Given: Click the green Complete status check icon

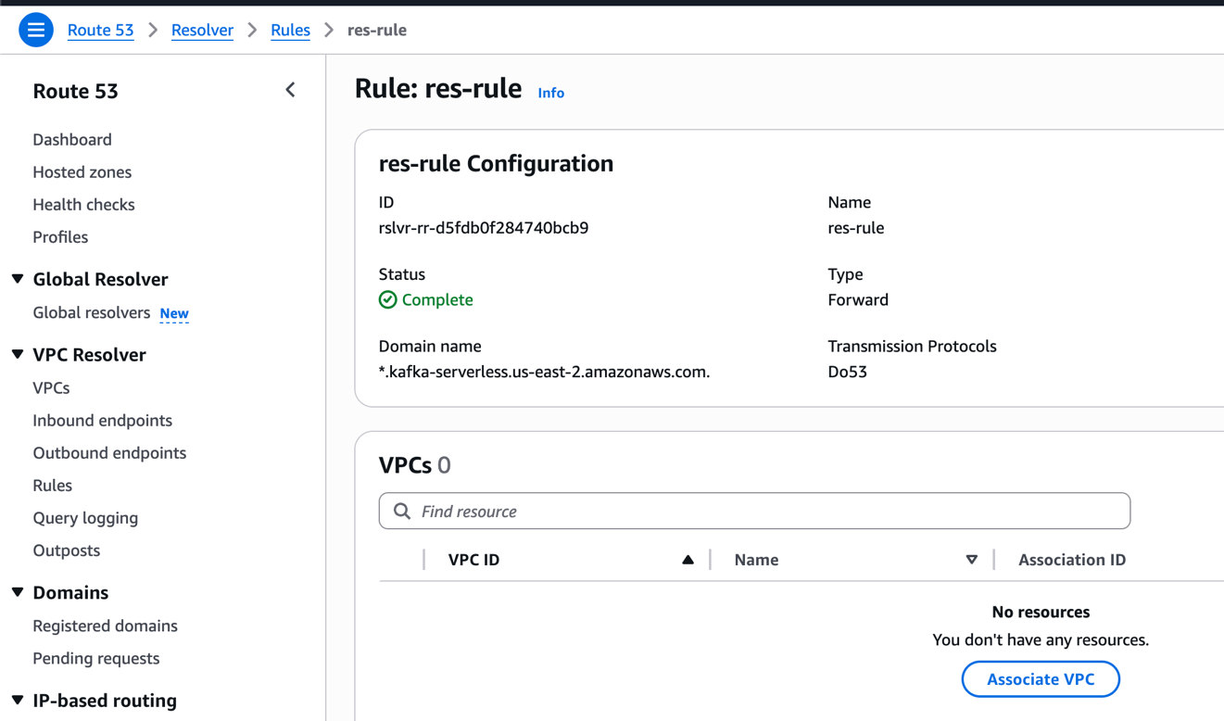Looking at the screenshot, I should [x=387, y=299].
